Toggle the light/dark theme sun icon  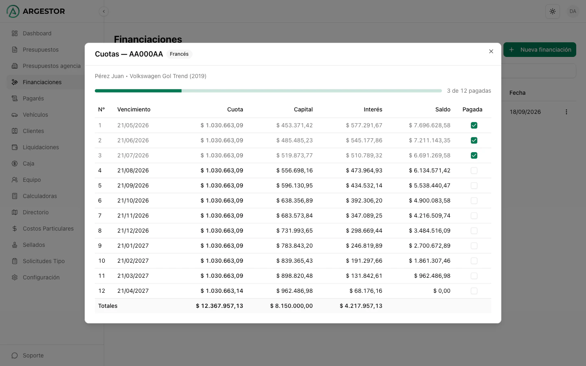[553, 11]
